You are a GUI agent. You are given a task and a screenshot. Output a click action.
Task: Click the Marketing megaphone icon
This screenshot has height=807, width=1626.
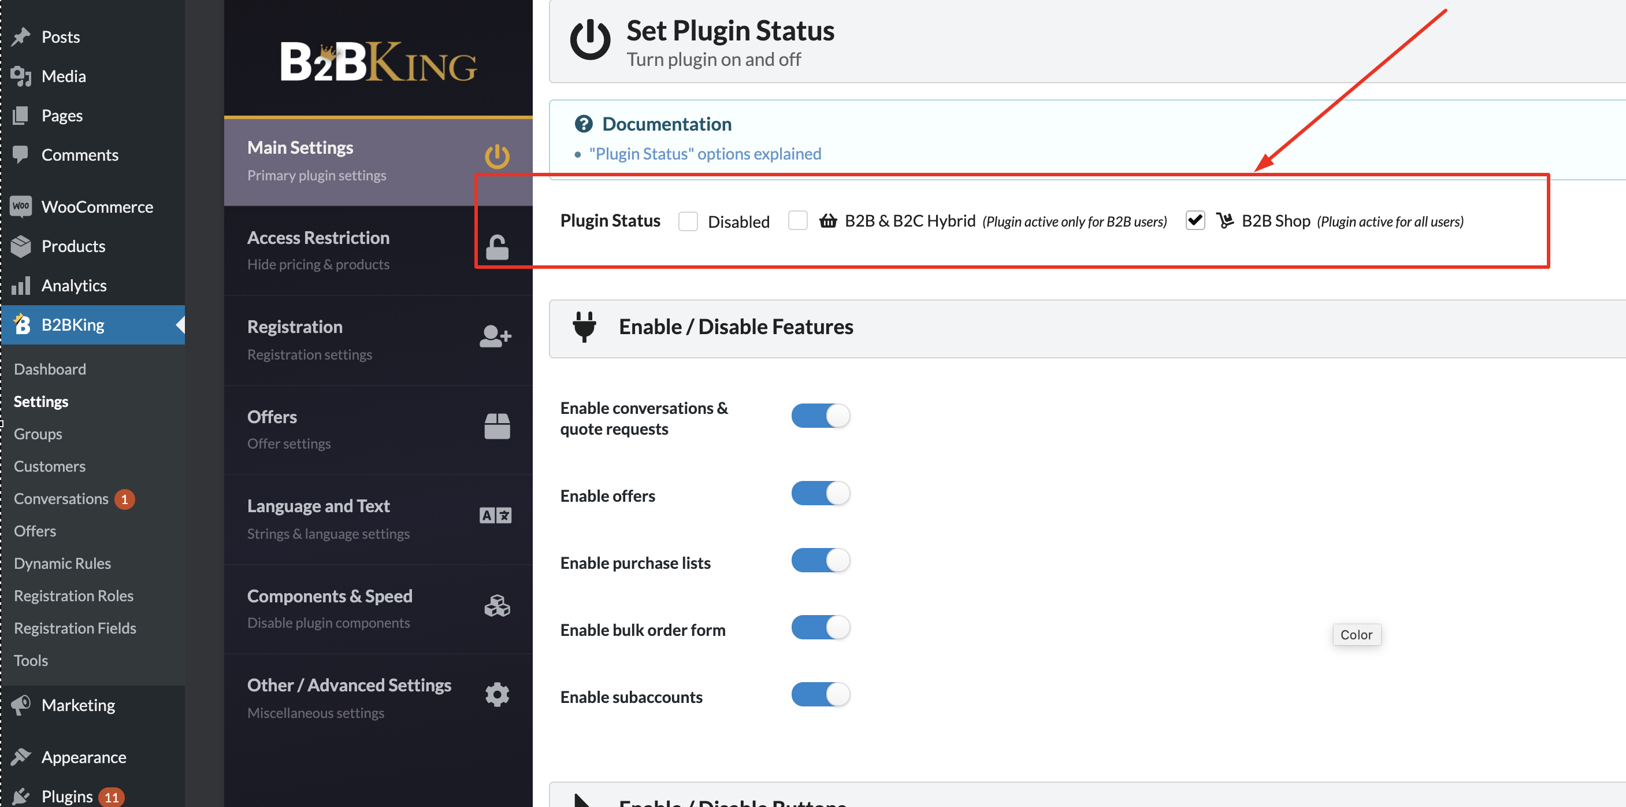(21, 705)
